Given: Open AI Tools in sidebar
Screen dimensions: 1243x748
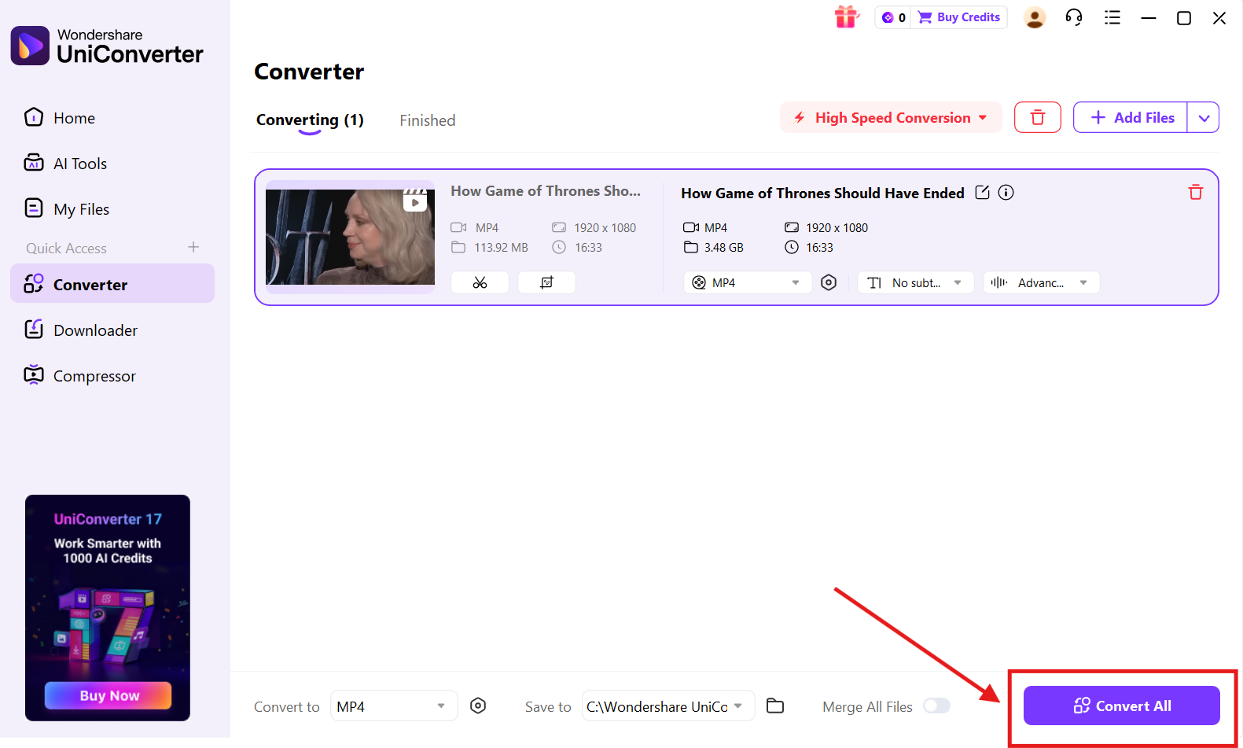Looking at the screenshot, I should click(112, 164).
